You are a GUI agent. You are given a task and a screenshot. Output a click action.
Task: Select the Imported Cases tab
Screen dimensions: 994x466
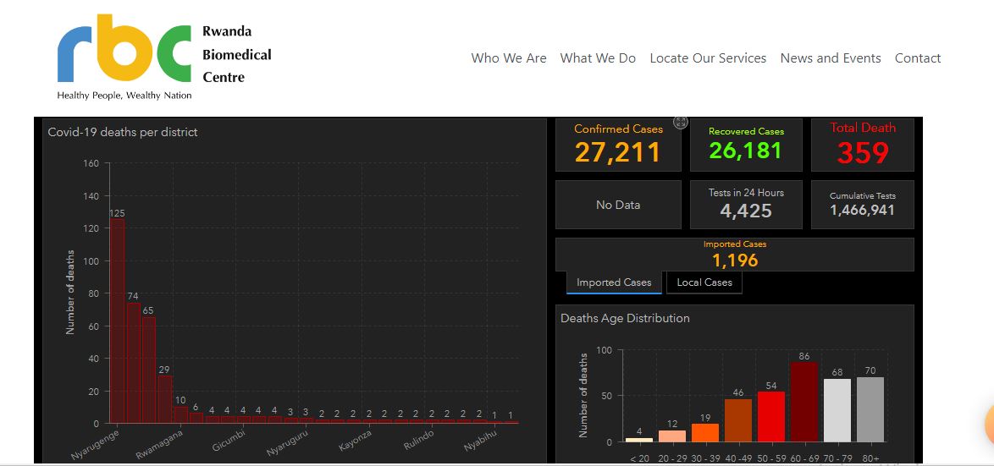pos(614,282)
